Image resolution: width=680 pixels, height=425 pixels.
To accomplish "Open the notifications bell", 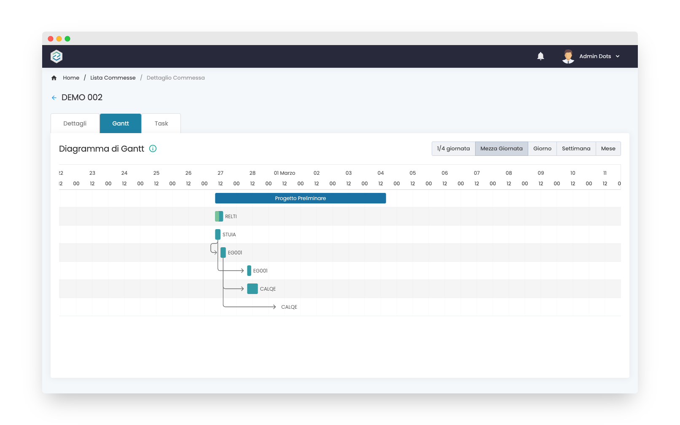I will coord(540,56).
